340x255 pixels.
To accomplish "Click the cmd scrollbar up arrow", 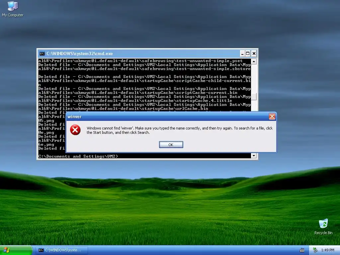I will tap(254, 61).
